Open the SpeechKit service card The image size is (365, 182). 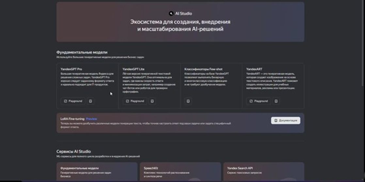pyautogui.click(x=181, y=172)
